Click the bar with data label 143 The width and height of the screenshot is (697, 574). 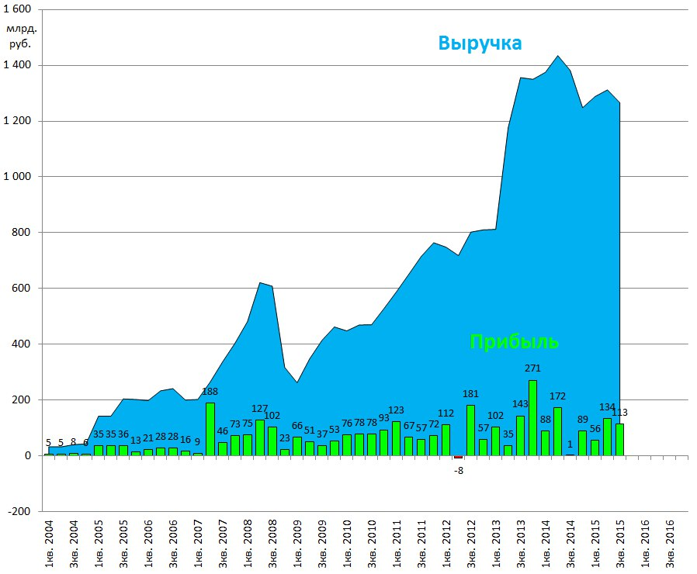(x=520, y=436)
